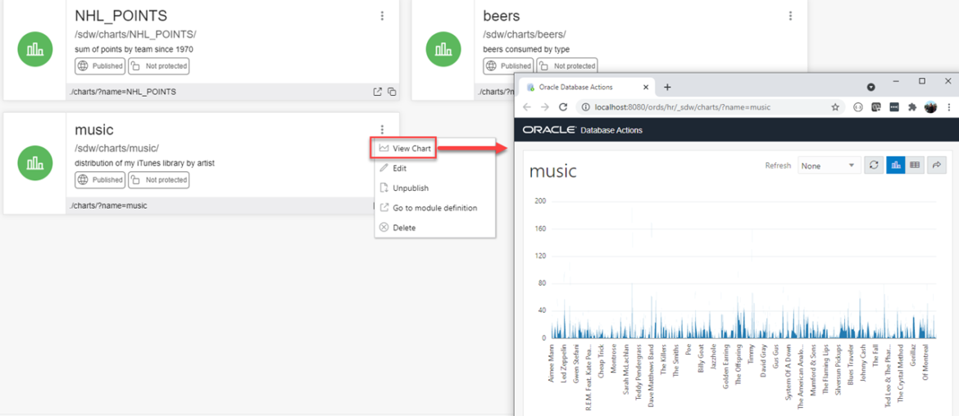The width and height of the screenshot is (959, 416).
Task: Click the /sdw/charts/NHL_POINTS/ path text
Action: point(135,34)
